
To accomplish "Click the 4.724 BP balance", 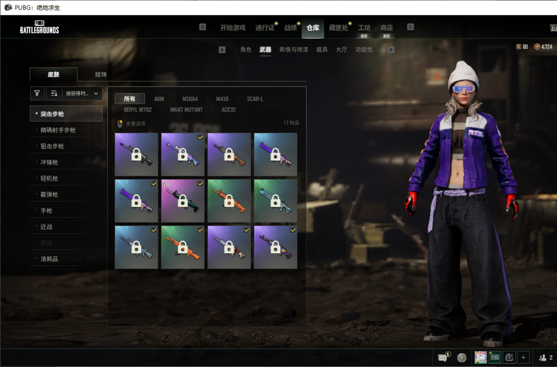I will click(x=547, y=46).
